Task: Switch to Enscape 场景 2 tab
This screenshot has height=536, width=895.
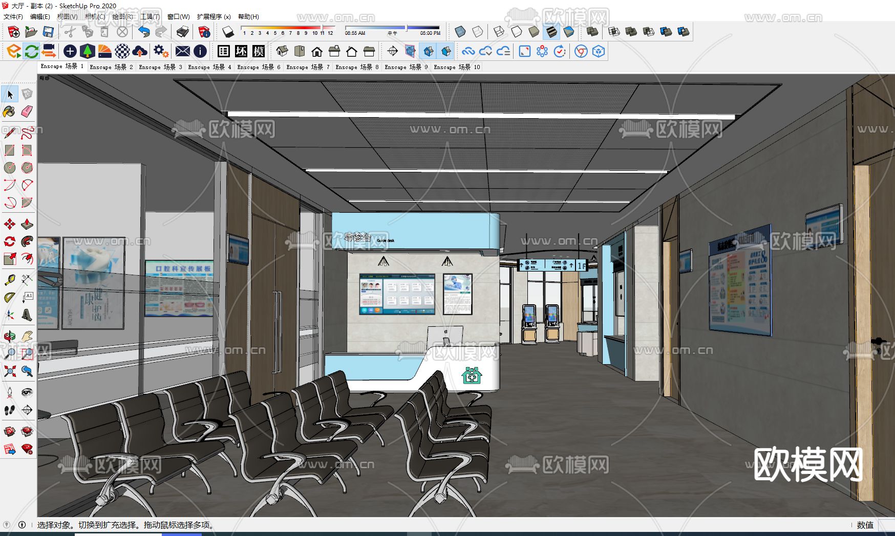Action: [111, 67]
